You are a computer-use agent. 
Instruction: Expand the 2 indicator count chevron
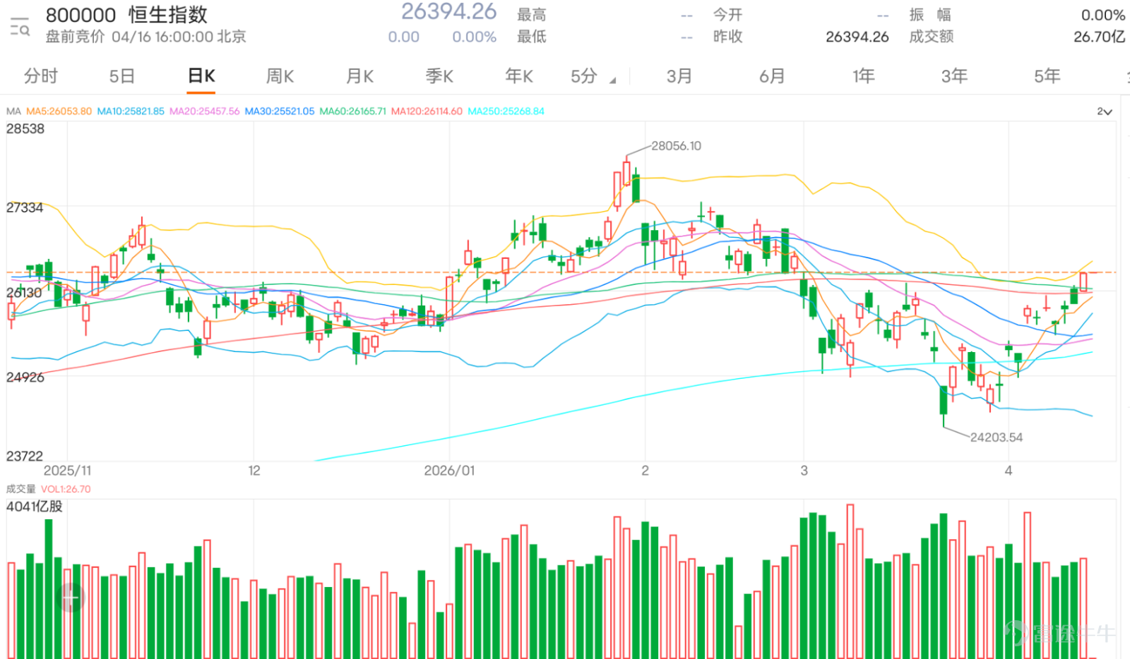(x=1105, y=111)
